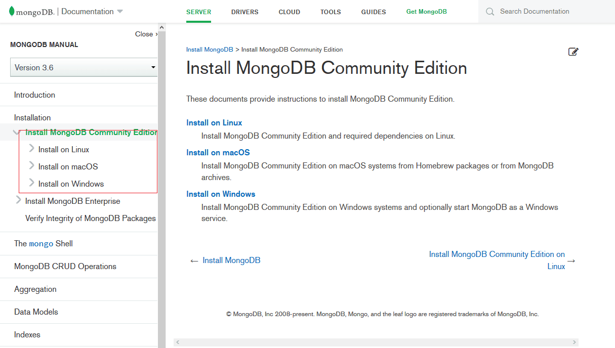The image size is (615, 348).
Task: Click the Get MongoDB link
Action: pos(426,12)
